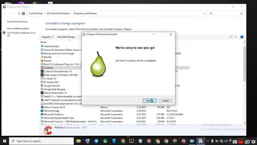The image size is (257, 145).
Task: Sort by the Name column header
Action: click(43, 42)
